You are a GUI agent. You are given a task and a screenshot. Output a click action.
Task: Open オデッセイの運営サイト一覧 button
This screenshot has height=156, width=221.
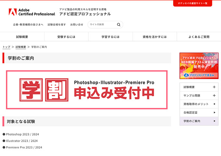tap(192, 3)
